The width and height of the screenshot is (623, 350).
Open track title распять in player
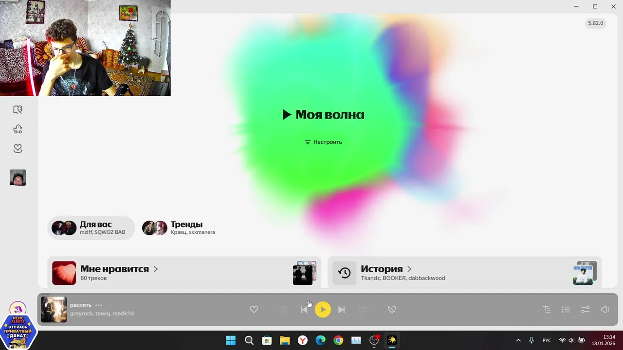(81, 305)
